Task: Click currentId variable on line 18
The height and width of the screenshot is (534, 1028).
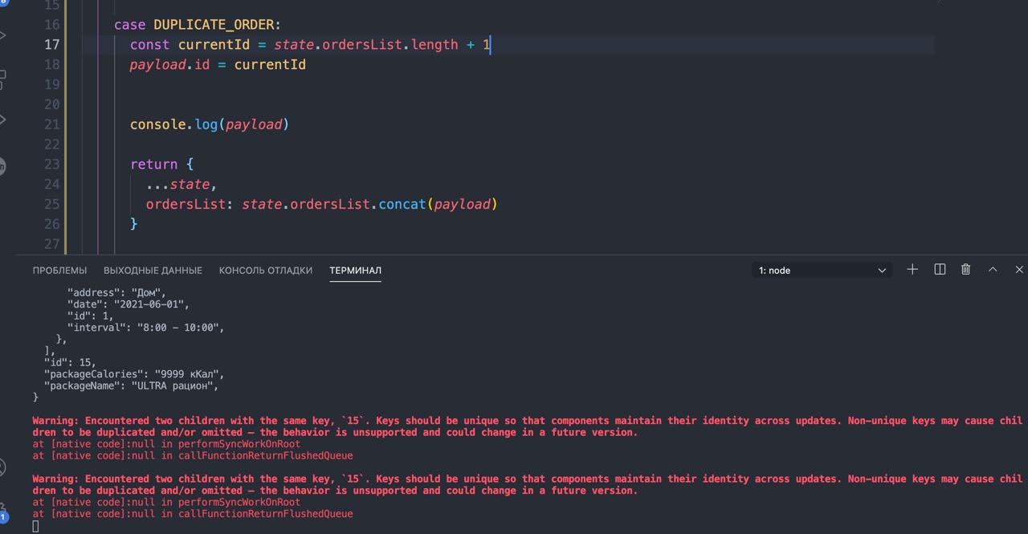Action: (x=270, y=64)
